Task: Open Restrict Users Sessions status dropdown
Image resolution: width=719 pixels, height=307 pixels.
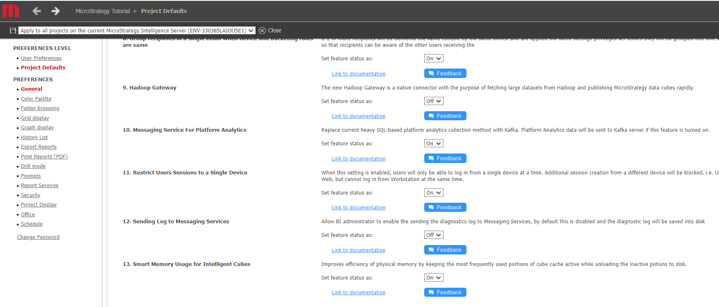Action: (433, 193)
